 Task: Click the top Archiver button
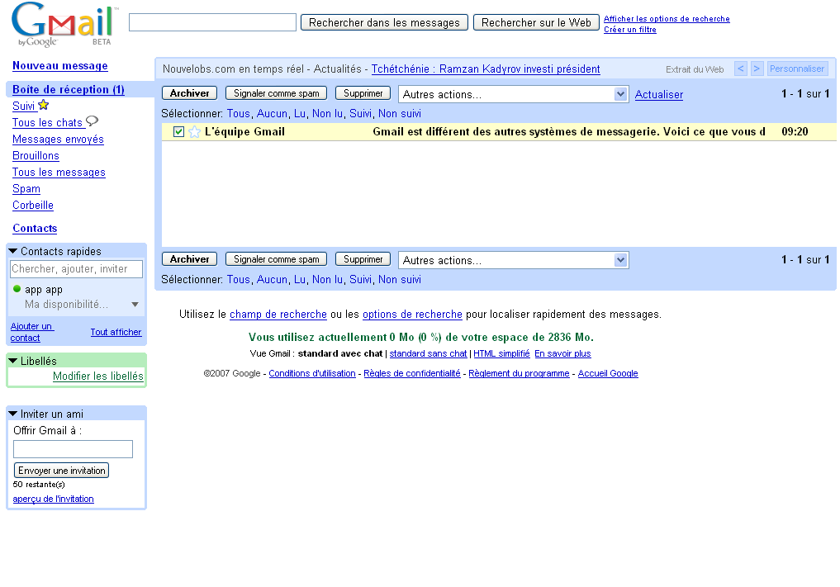(x=190, y=93)
